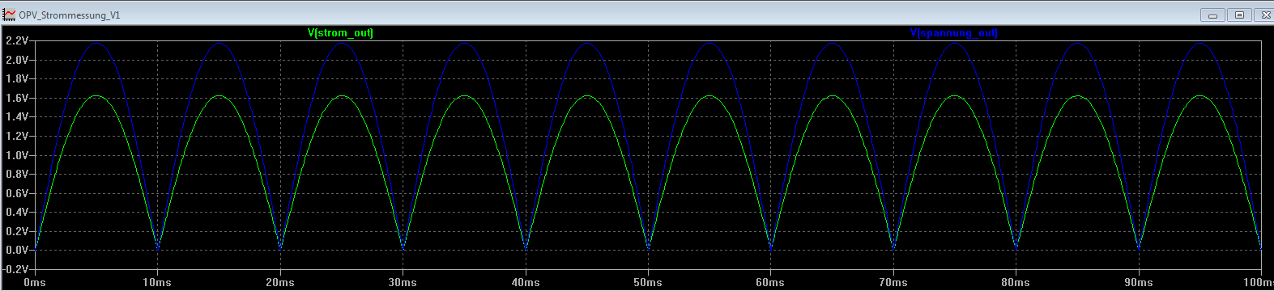
Task: Click the 70ms label on time axis
Action: [x=893, y=283]
